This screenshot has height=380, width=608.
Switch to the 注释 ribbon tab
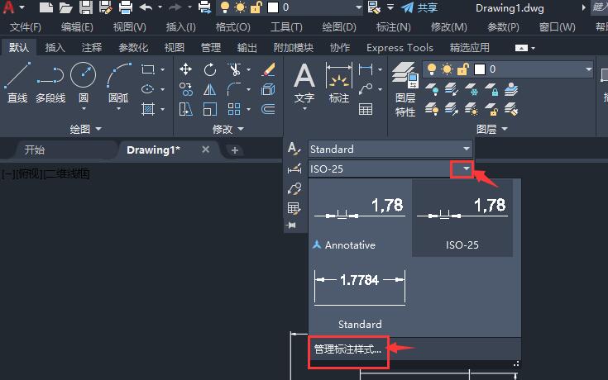92,48
